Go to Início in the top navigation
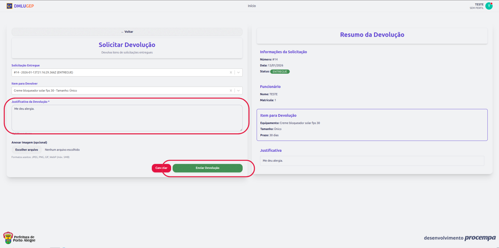Screen dimensions: 499x248 (252, 6)
